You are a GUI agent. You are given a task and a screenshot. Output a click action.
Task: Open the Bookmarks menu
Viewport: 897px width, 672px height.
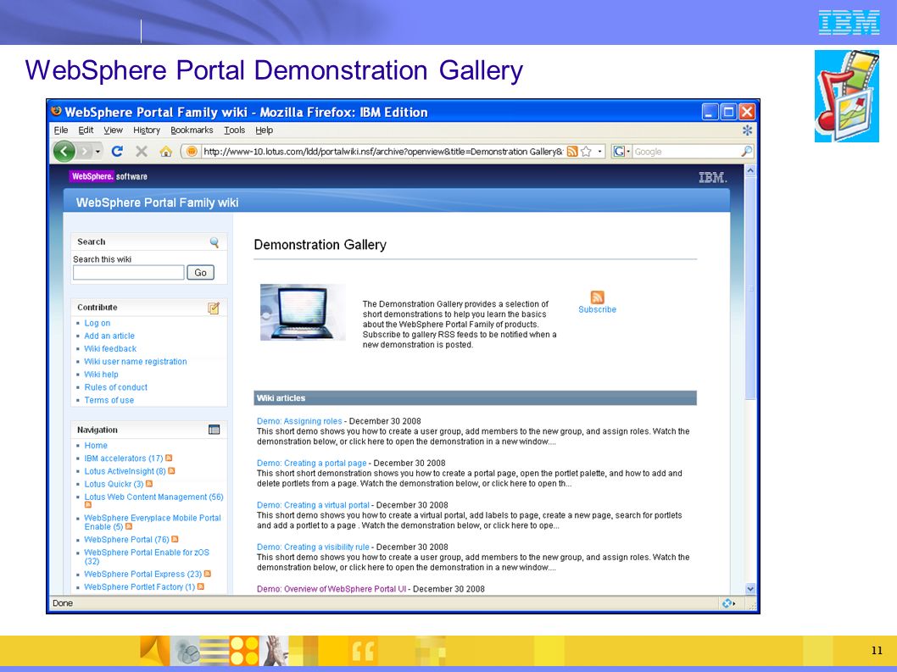click(x=192, y=130)
